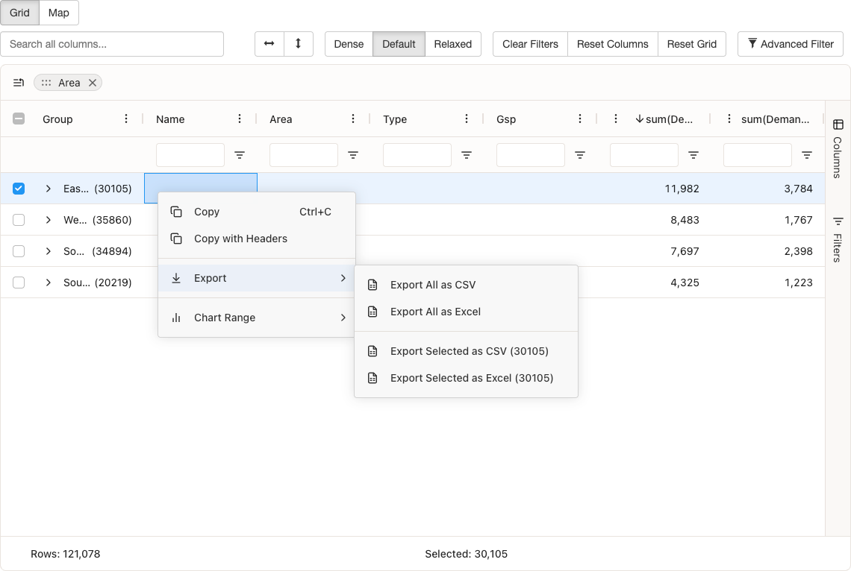The height and width of the screenshot is (571, 851).
Task: Expand the So... (34894) group row
Action: coord(48,251)
